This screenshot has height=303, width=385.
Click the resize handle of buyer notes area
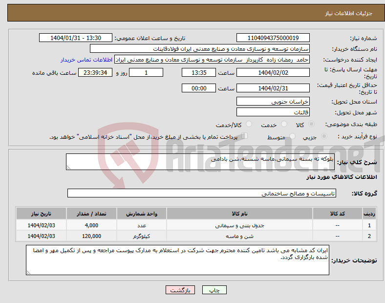[28, 273]
